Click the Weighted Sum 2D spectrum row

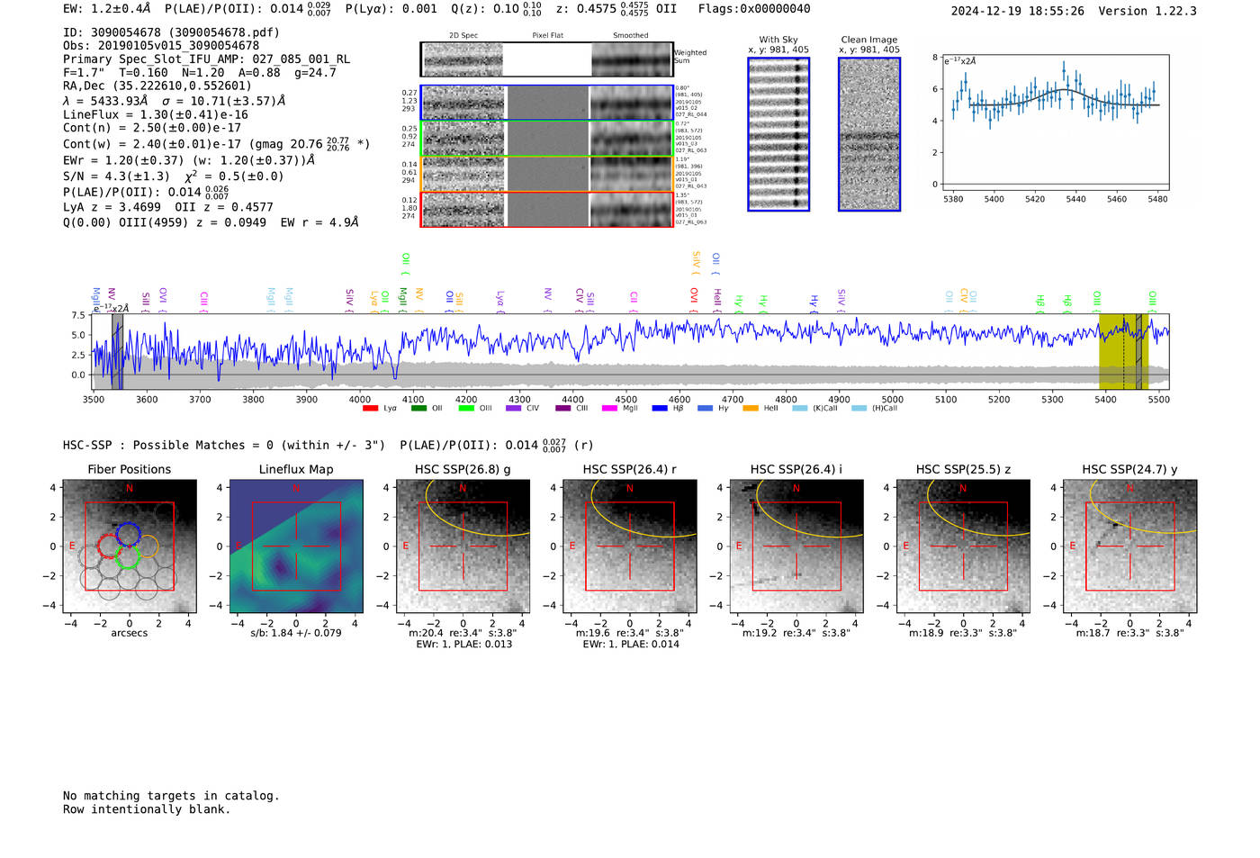[547, 59]
